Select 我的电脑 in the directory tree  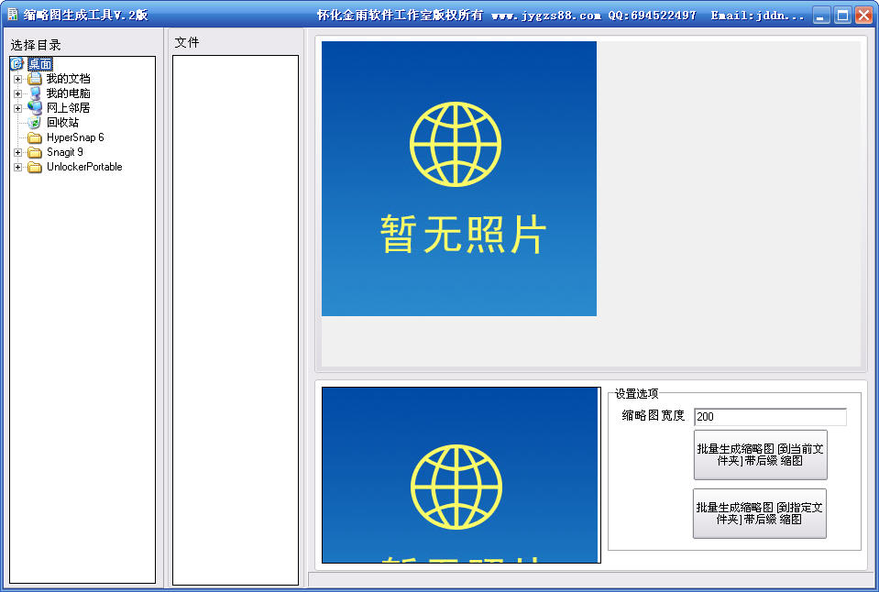tap(68, 93)
